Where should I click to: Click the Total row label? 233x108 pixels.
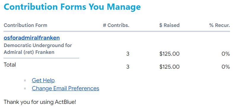pyautogui.click(x=10, y=65)
